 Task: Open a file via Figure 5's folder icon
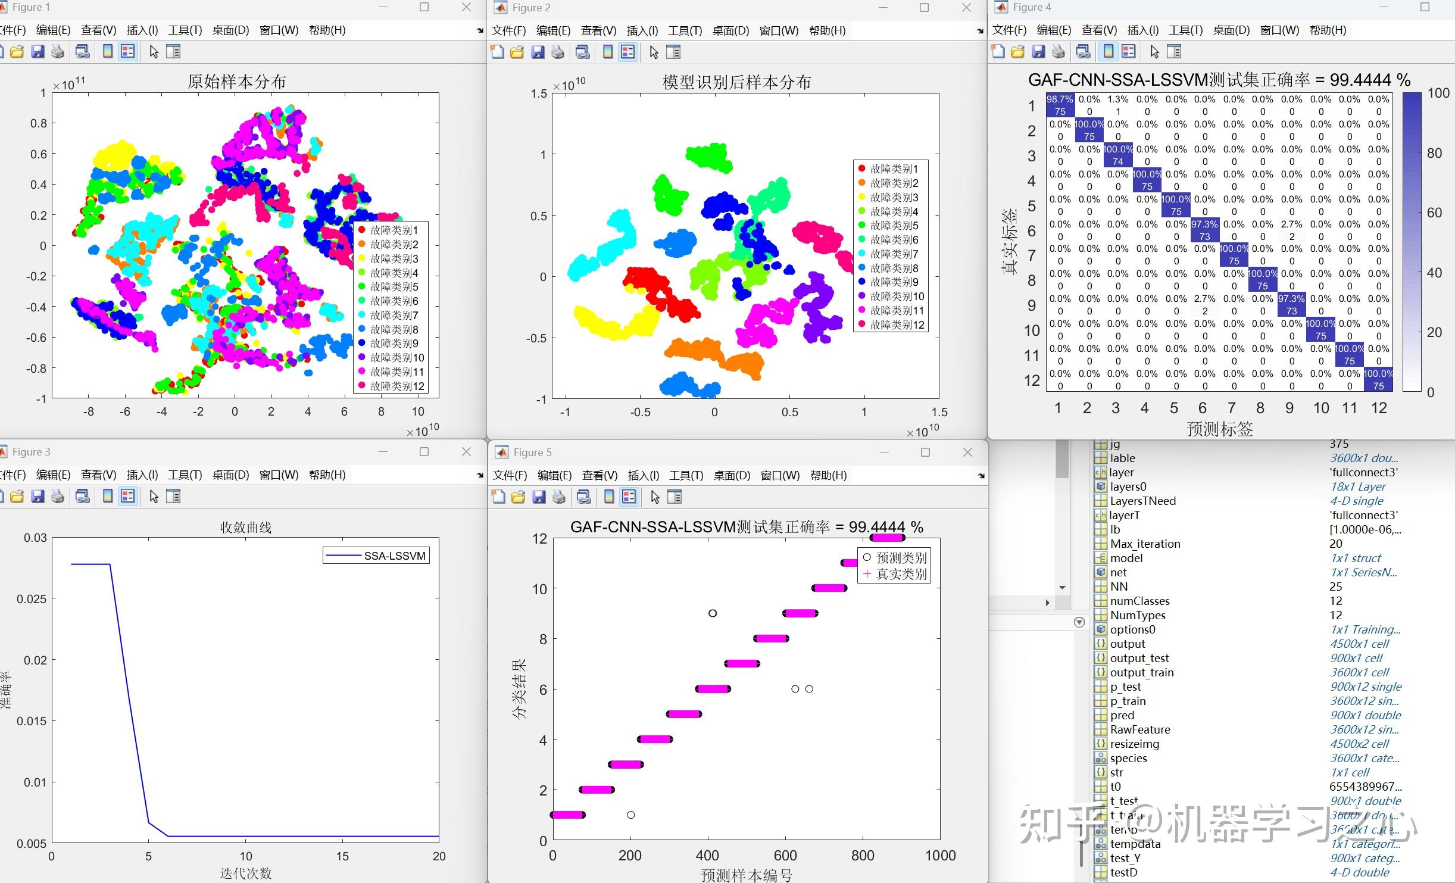click(517, 497)
